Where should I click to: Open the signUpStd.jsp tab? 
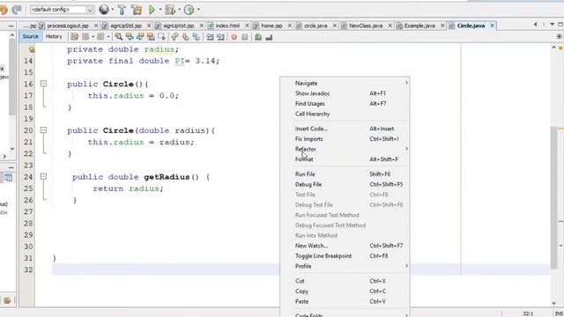click(126, 26)
